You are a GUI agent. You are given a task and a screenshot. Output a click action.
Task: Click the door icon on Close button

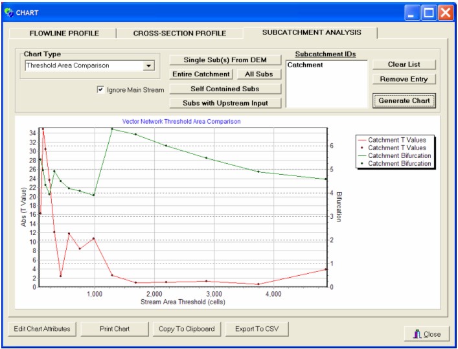pyautogui.click(x=417, y=333)
